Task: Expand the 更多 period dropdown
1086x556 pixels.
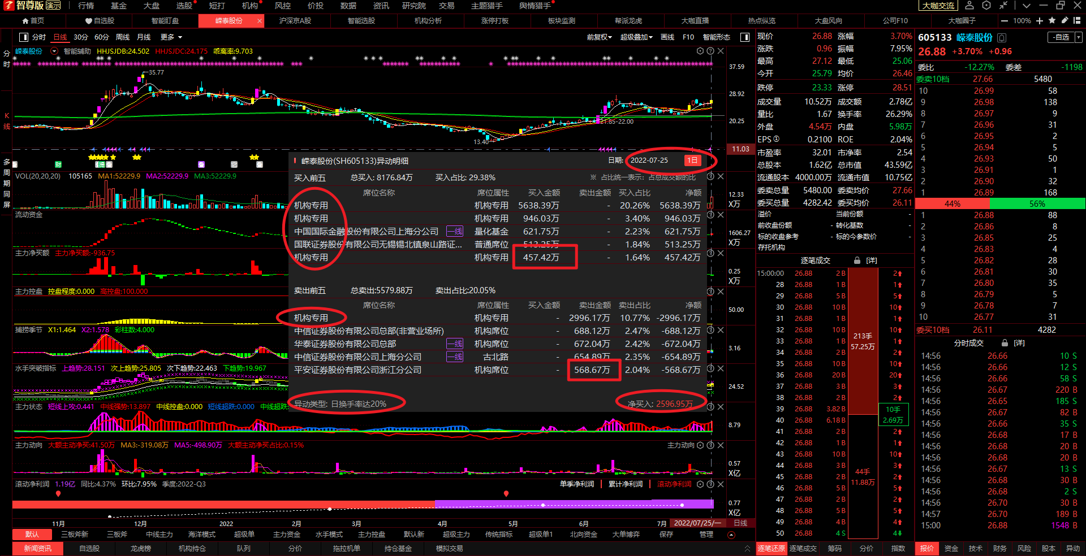Action: (x=171, y=37)
